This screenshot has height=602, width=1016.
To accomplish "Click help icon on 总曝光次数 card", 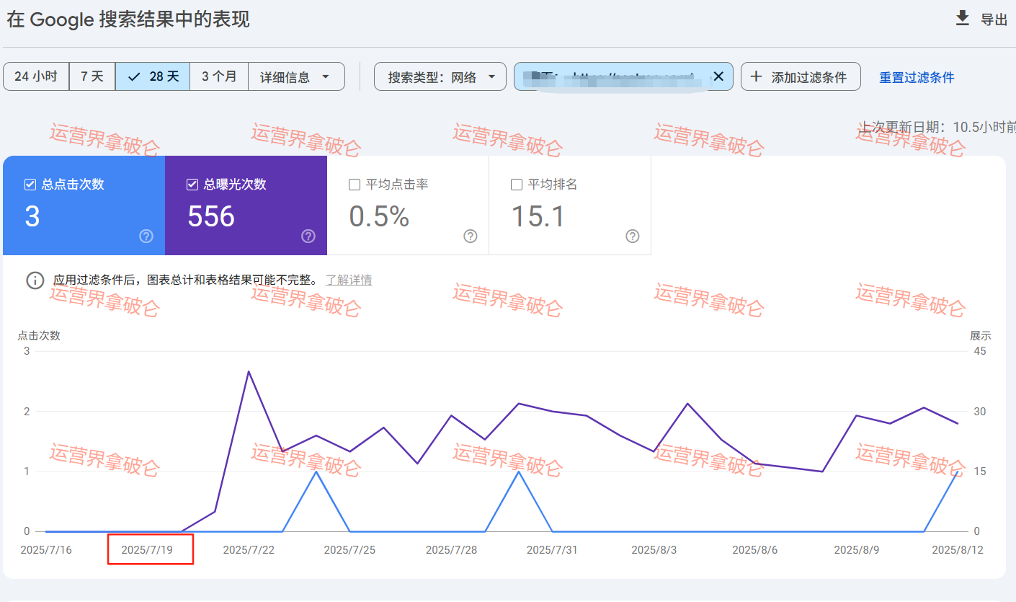I will pos(308,236).
